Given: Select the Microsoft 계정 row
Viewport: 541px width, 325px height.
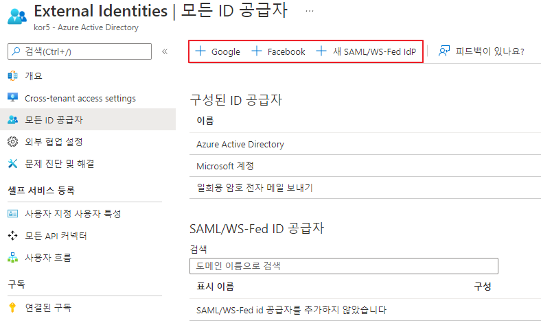Looking at the screenshot, I should tap(365, 166).
